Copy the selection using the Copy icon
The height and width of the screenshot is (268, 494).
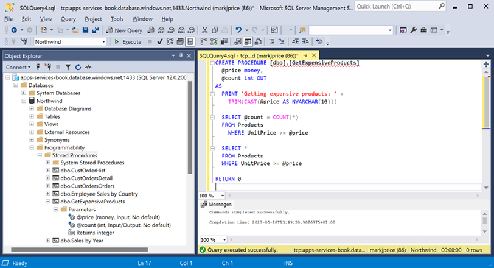pos(215,30)
